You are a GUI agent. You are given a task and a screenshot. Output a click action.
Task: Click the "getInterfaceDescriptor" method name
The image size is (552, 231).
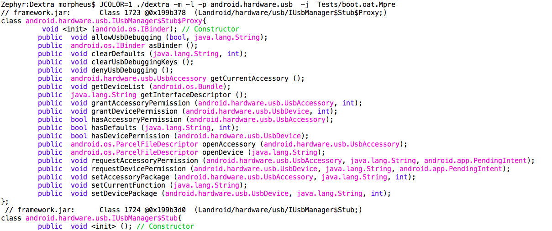click(x=186, y=95)
